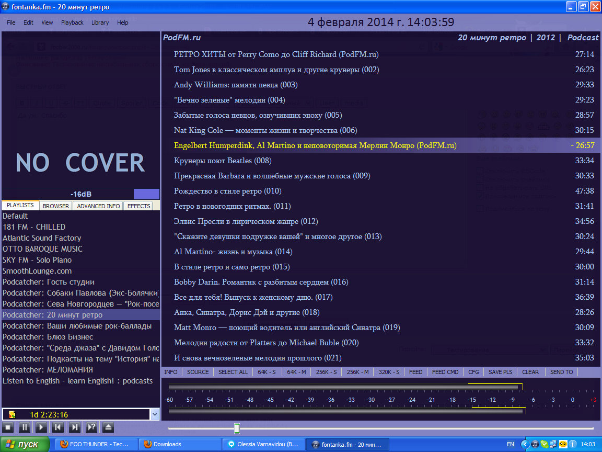Open the Playback menu

(72, 22)
